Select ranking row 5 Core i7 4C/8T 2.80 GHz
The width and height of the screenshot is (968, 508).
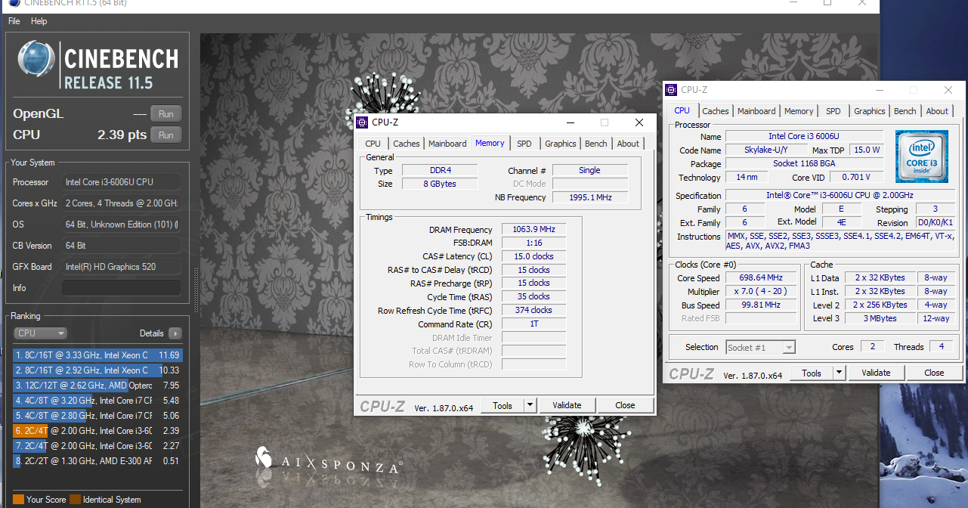coord(97,415)
